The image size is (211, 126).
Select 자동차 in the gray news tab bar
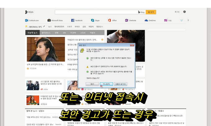(92, 33)
